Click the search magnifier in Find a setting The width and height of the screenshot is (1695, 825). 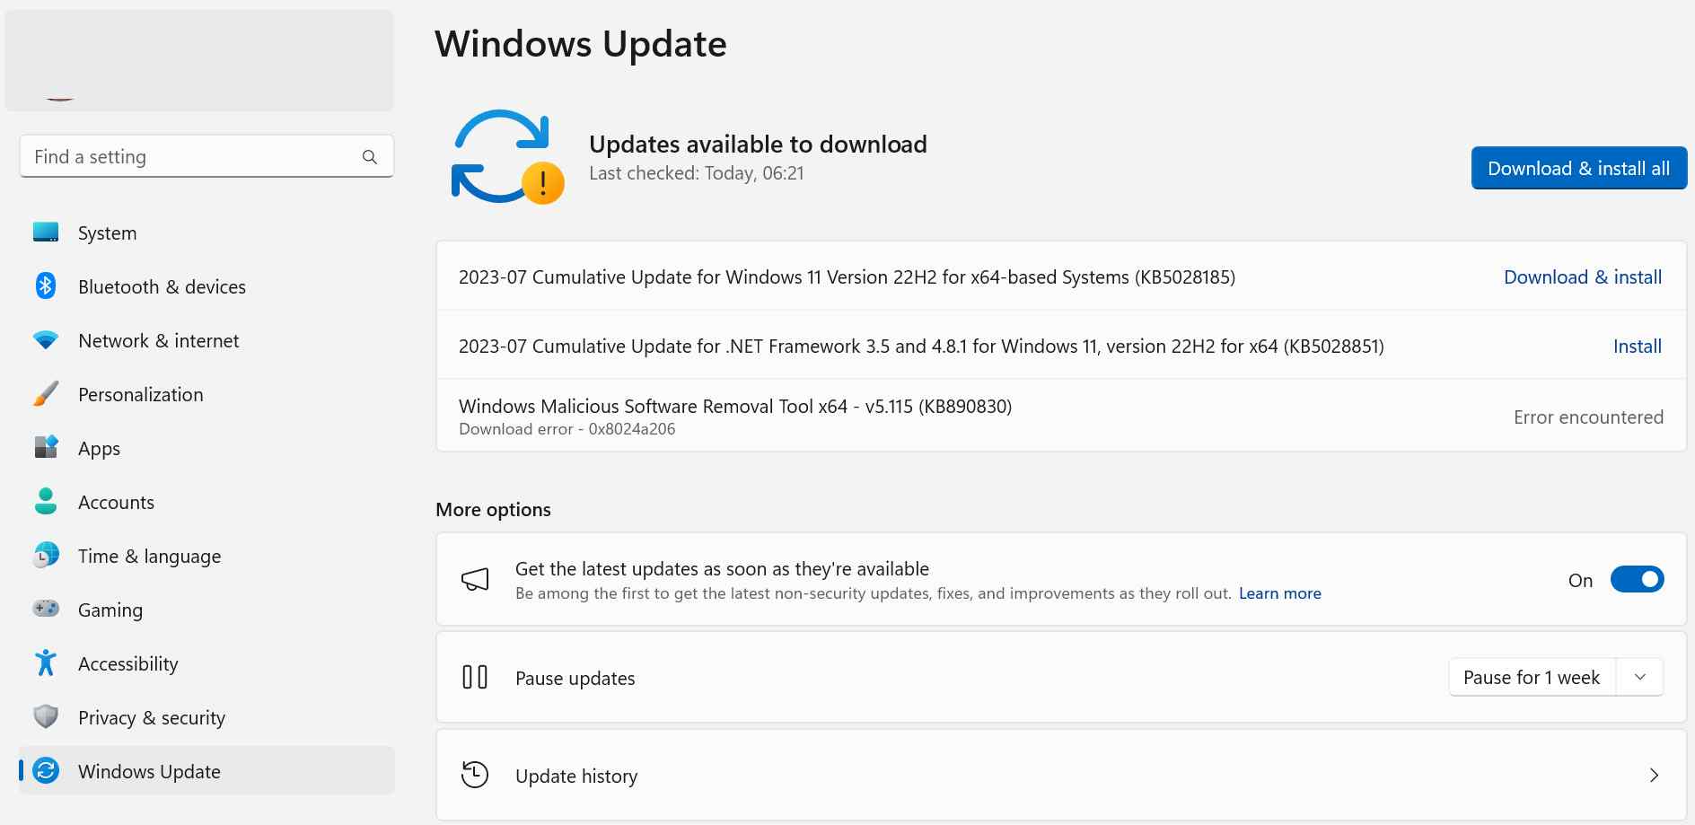[x=370, y=155]
